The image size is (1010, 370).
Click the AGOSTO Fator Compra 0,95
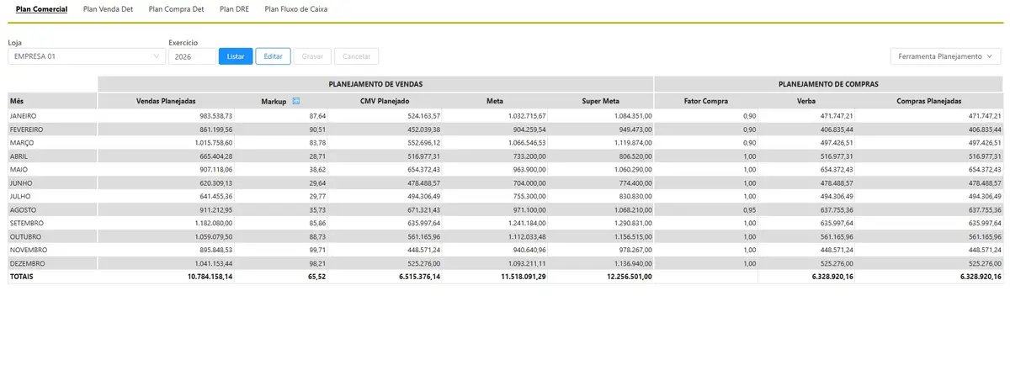(x=751, y=209)
